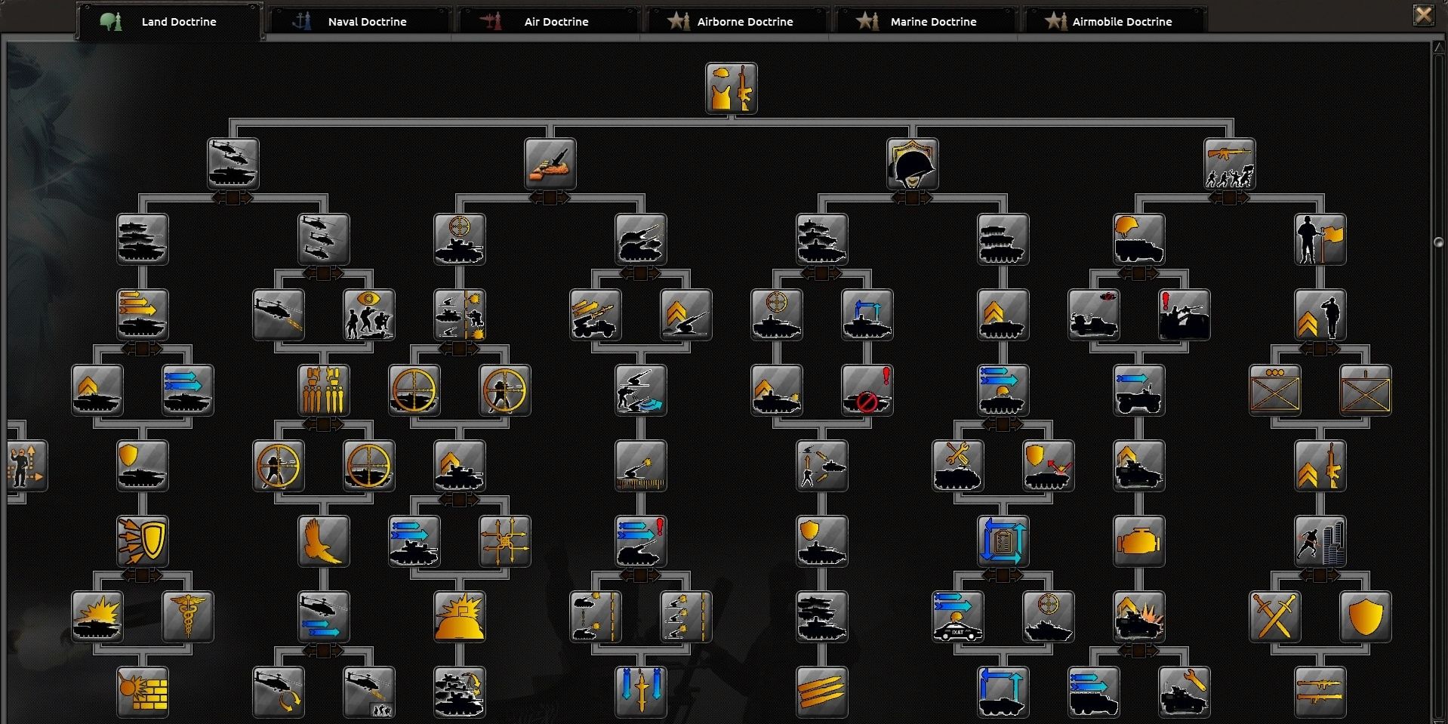Close the doctrine window with X button
The height and width of the screenshot is (724, 1448).
tap(1423, 15)
